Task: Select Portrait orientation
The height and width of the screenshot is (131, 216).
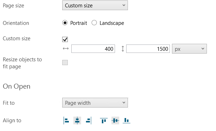Action: pyautogui.click(x=65, y=23)
